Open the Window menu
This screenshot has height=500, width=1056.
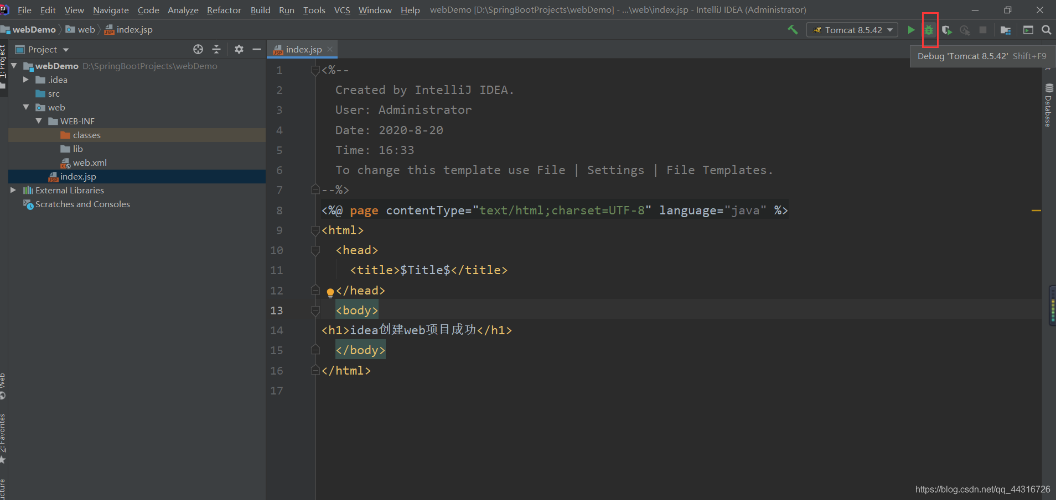click(375, 10)
